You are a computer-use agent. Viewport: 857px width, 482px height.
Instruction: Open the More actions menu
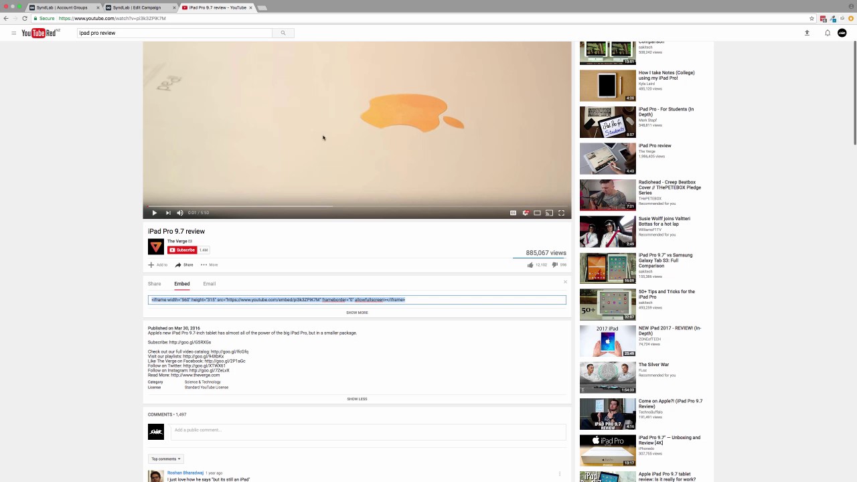[x=209, y=265]
